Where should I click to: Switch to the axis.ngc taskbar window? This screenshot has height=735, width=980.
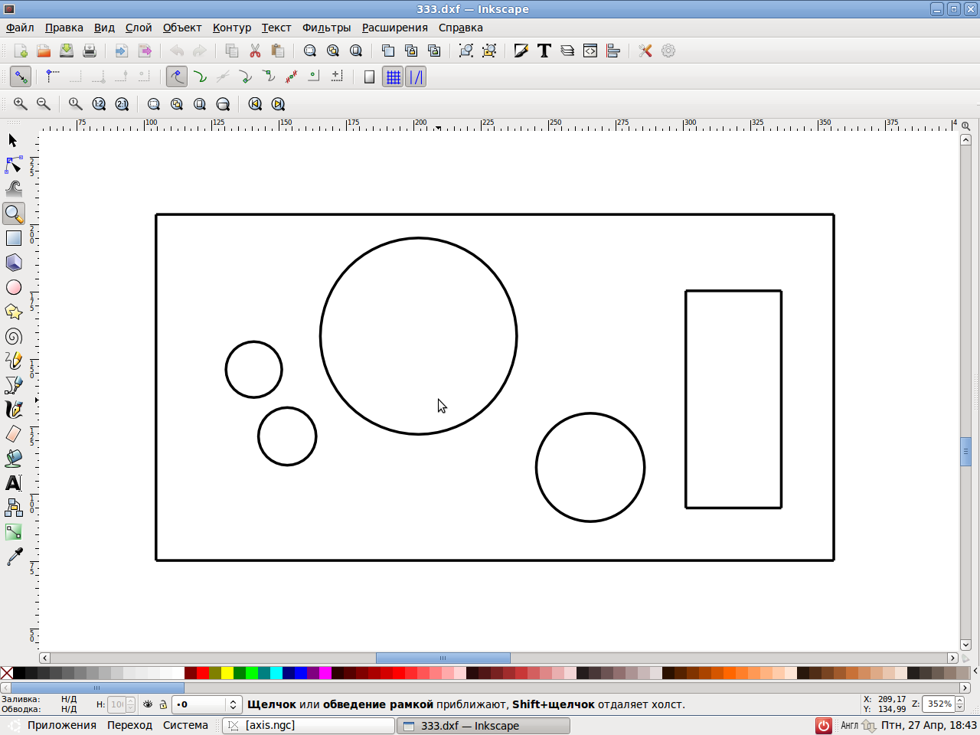[308, 725]
